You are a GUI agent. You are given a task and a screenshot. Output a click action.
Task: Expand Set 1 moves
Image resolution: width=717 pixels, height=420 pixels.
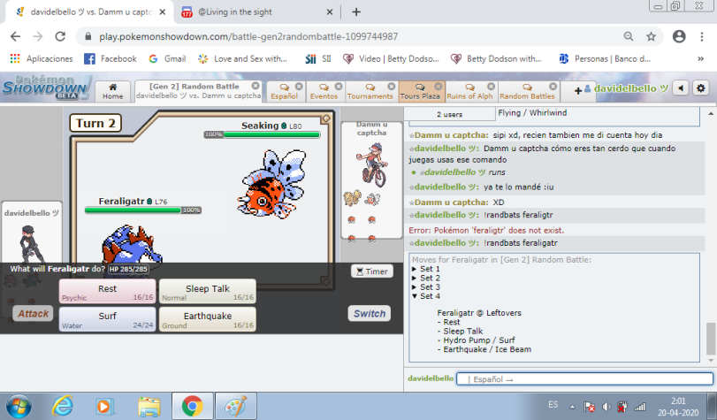pos(426,269)
